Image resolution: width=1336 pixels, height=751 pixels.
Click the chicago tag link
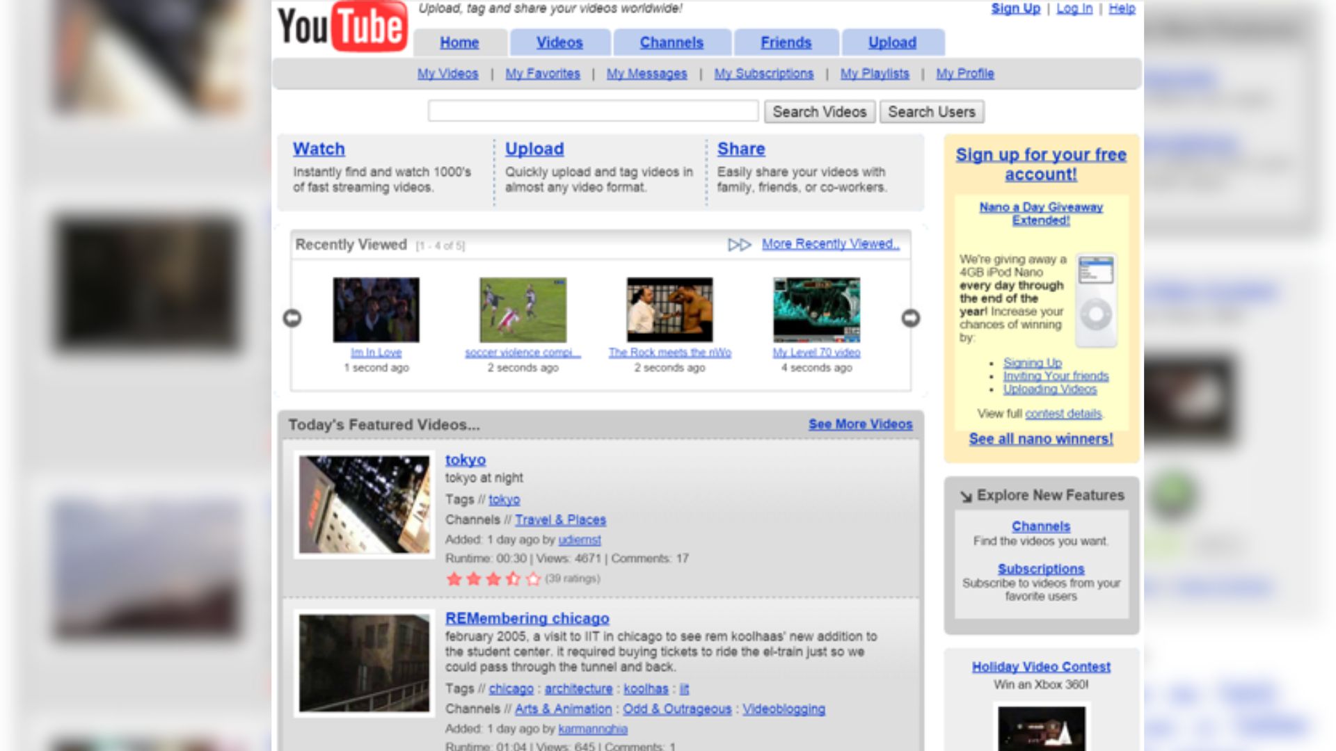(511, 688)
